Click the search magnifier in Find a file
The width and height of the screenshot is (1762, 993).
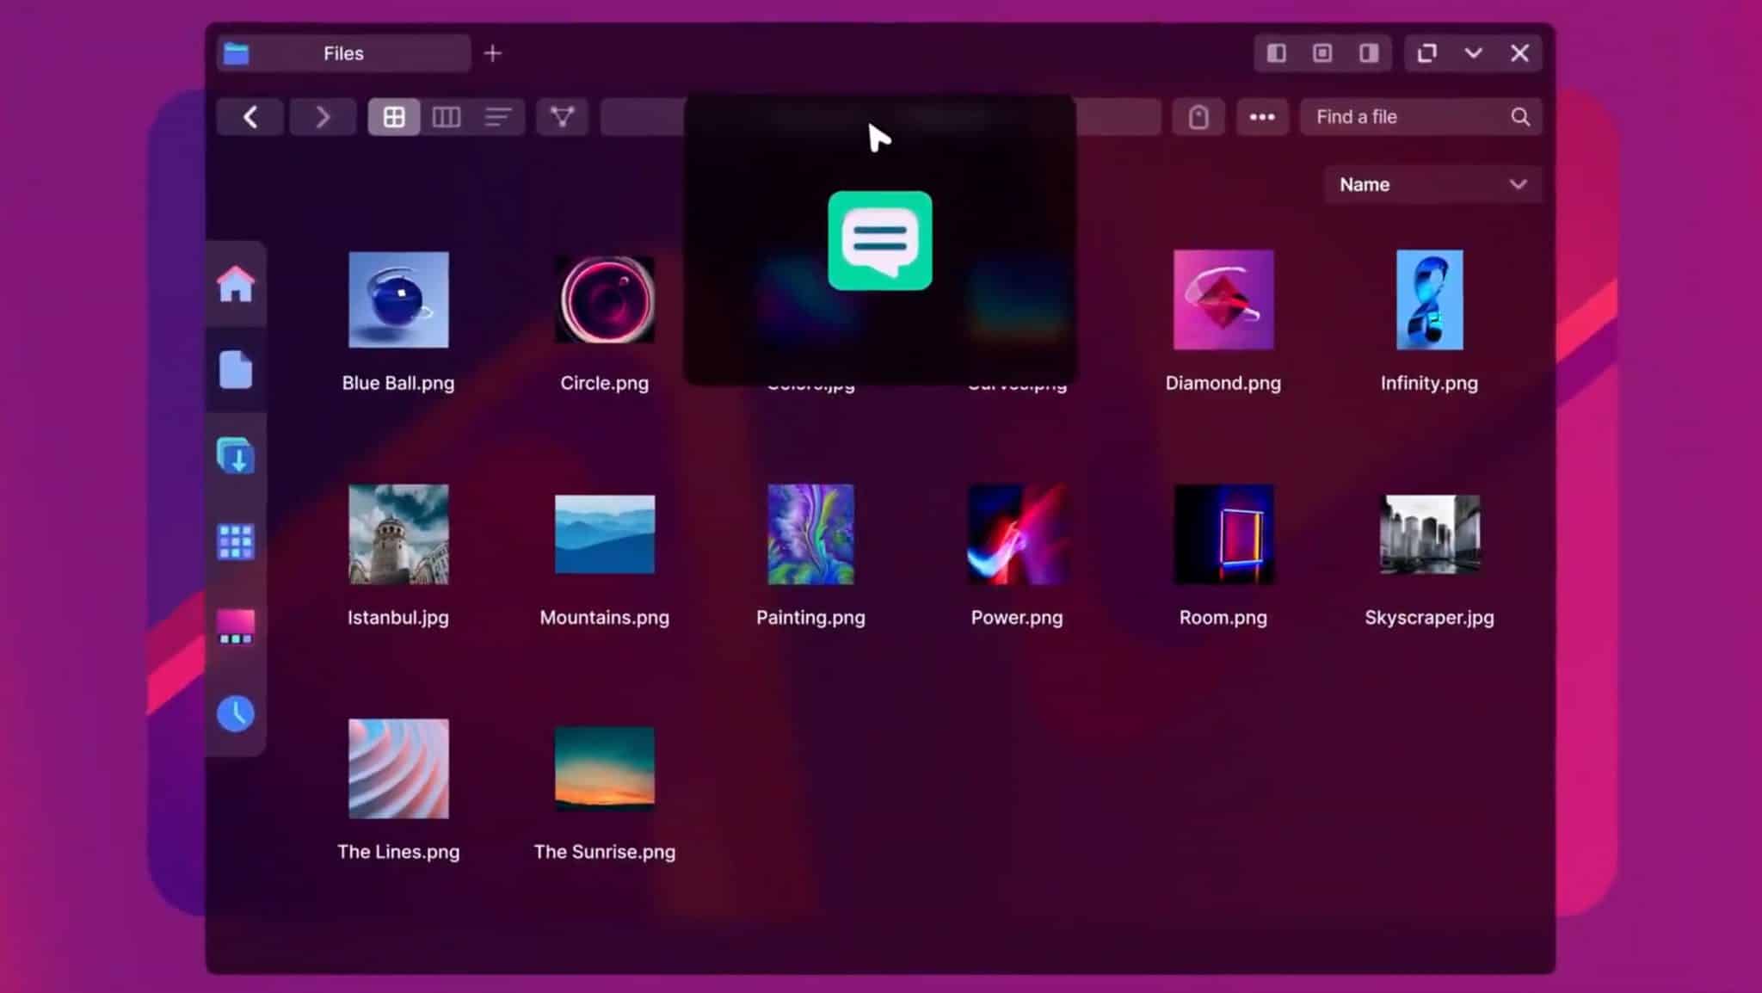pos(1521,117)
